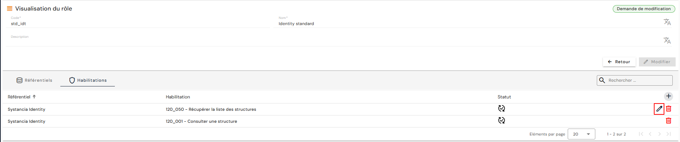
Task: Click status sync icon for 120_001 row
Action: tap(502, 120)
